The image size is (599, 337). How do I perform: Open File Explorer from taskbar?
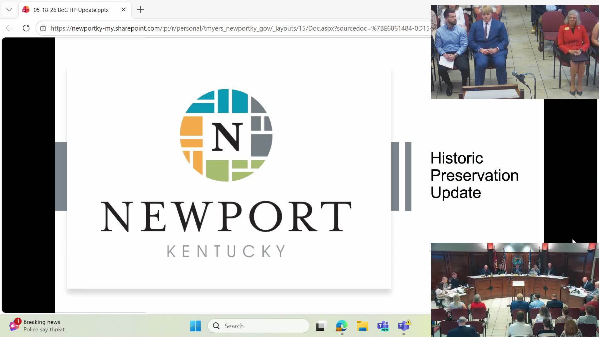click(x=363, y=326)
